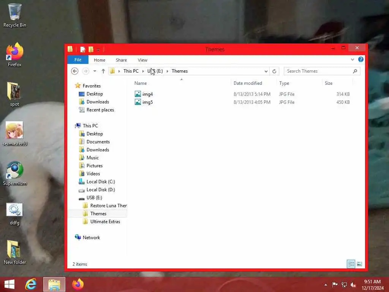Select This PC in the navigation pane
389x292 pixels.
tap(90, 125)
